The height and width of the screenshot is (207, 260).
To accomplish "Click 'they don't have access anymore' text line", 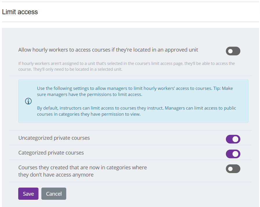I will pyautogui.click(x=56, y=175).
